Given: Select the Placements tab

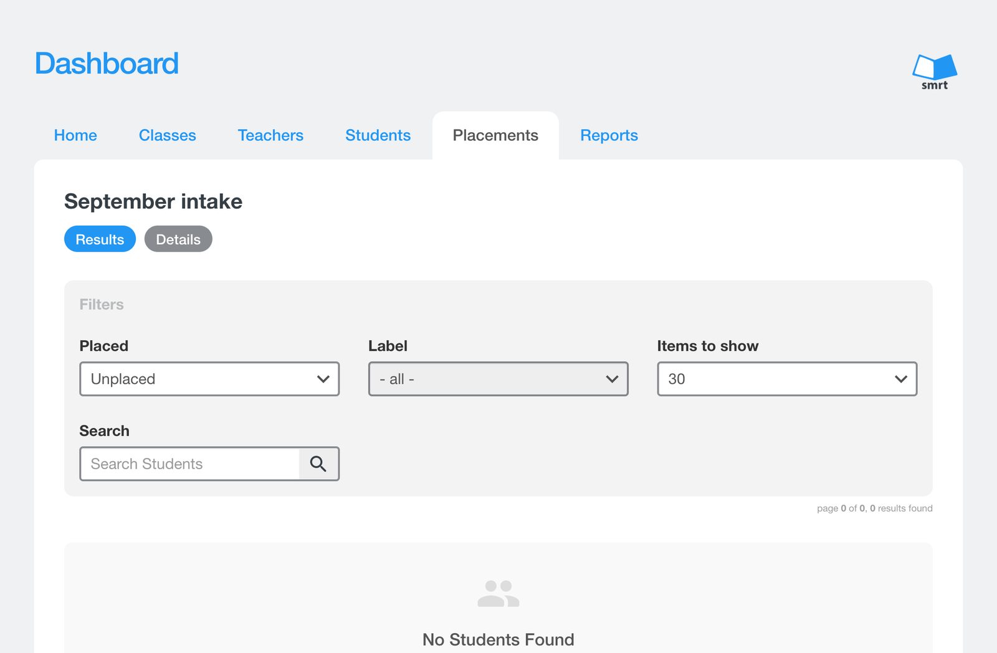Looking at the screenshot, I should 495,136.
